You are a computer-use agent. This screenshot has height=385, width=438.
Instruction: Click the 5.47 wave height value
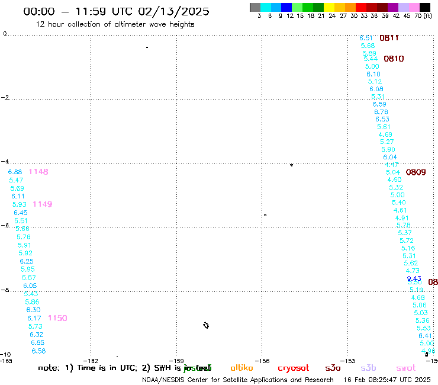point(16,180)
